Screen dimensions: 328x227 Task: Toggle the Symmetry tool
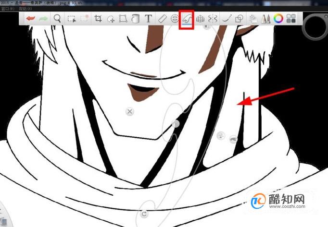point(213,19)
